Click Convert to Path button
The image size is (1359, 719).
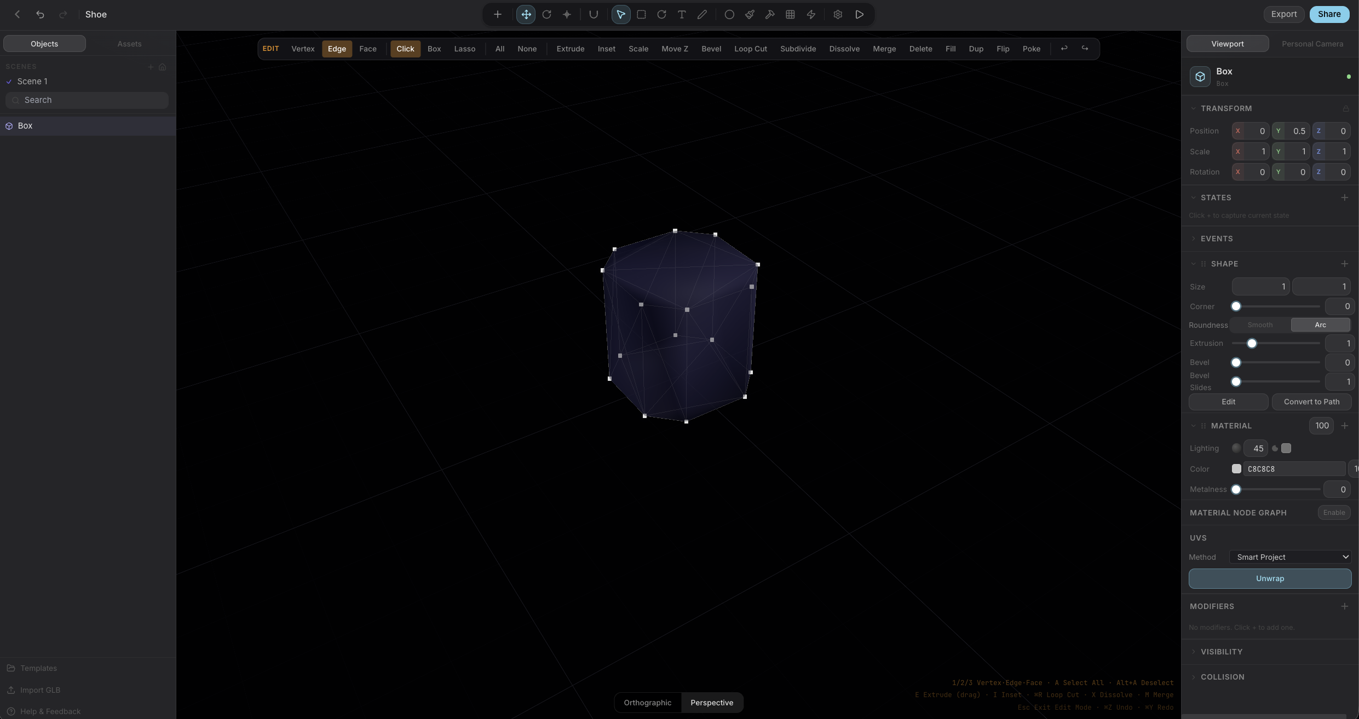click(1311, 402)
